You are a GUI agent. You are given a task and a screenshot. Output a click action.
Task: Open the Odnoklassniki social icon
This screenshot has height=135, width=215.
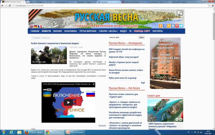tap(161, 26)
